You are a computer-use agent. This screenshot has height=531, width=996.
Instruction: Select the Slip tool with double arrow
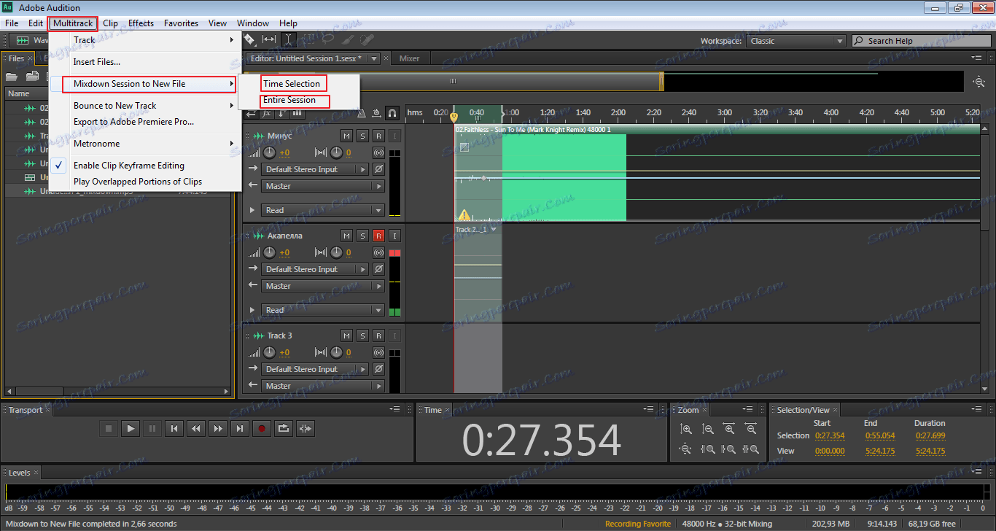[x=269, y=39]
